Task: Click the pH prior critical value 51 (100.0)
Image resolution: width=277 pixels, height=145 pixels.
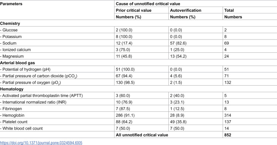Action: (125, 69)
